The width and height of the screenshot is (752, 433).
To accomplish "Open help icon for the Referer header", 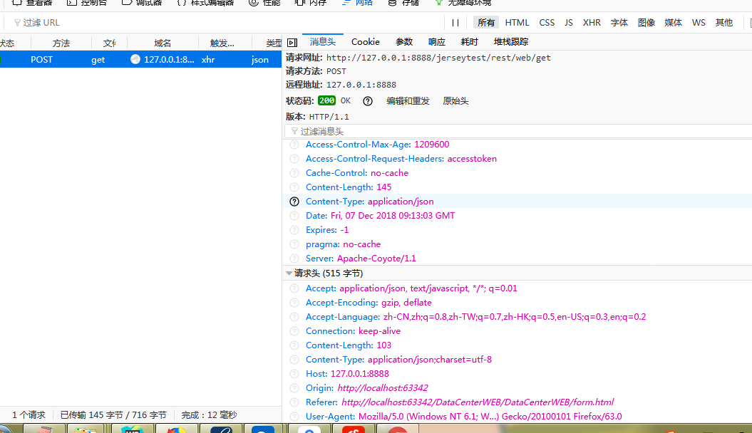I will (294, 402).
